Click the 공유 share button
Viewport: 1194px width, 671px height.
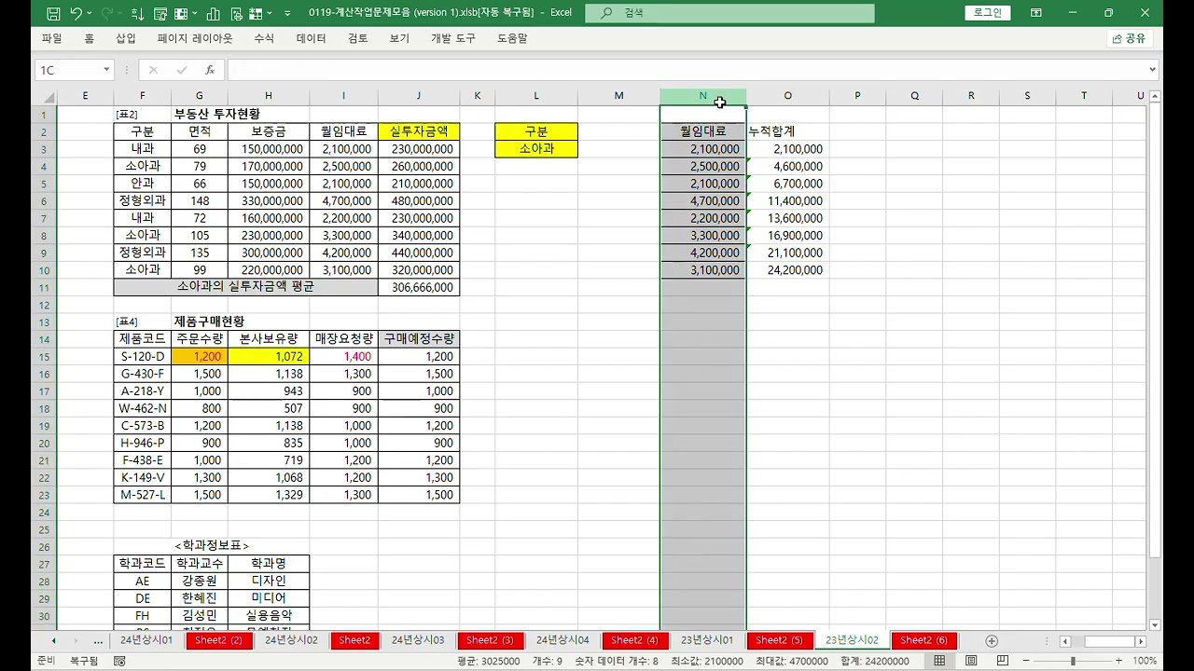[1129, 38]
